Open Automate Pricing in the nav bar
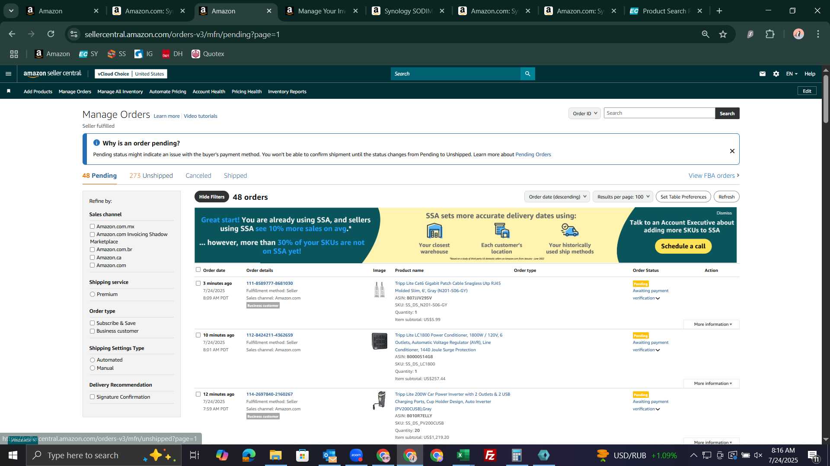 point(168,91)
